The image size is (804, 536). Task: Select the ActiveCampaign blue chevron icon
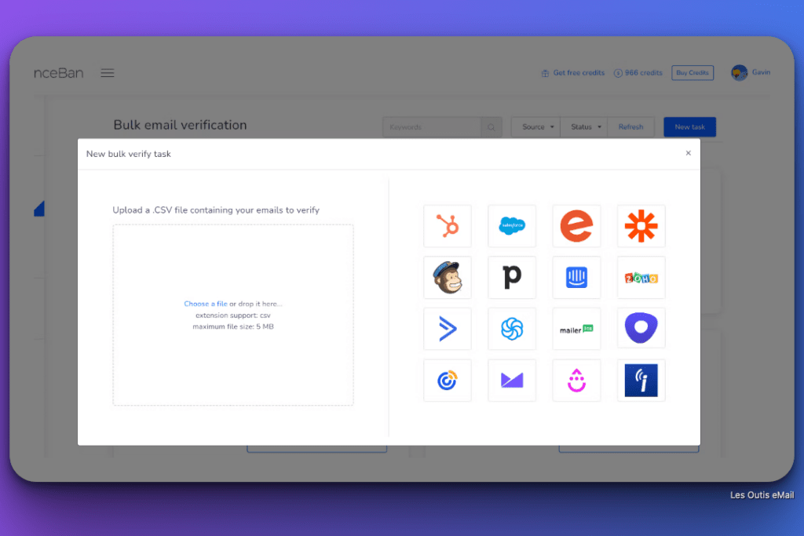point(447,329)
